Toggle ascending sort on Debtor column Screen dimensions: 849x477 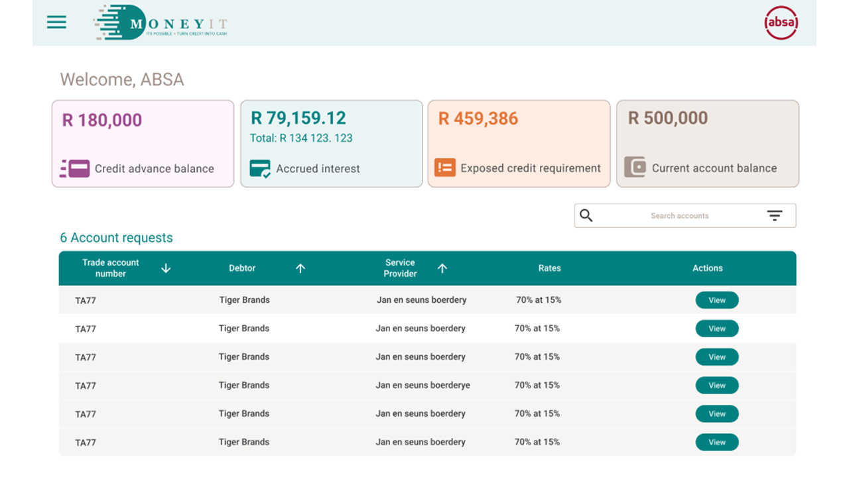[300, 268]
